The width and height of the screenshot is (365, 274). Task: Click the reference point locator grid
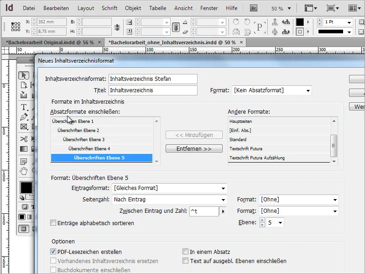[x=16, y=26]
